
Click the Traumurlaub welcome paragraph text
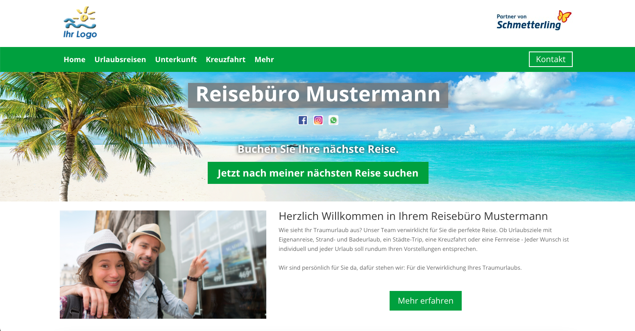(x=424, y=239)
